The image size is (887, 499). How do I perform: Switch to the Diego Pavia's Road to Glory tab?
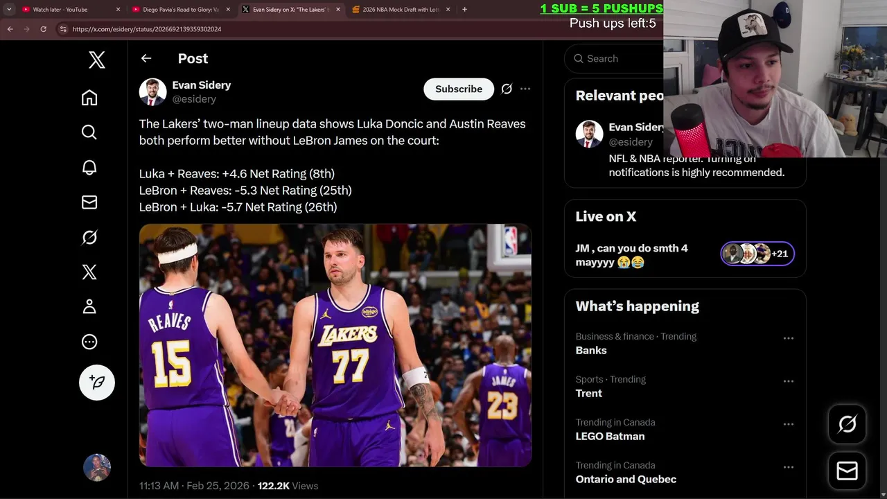click(181, 10)
